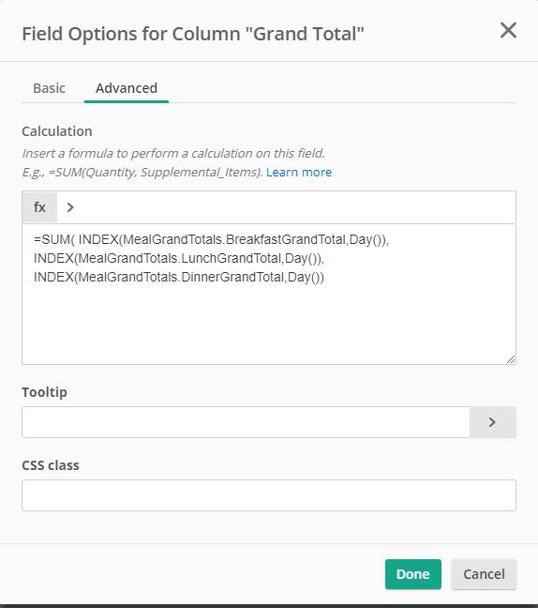This screenshot has width=538, height=608.
Task: Click the Tooltip label text
Action: point(45,392)
